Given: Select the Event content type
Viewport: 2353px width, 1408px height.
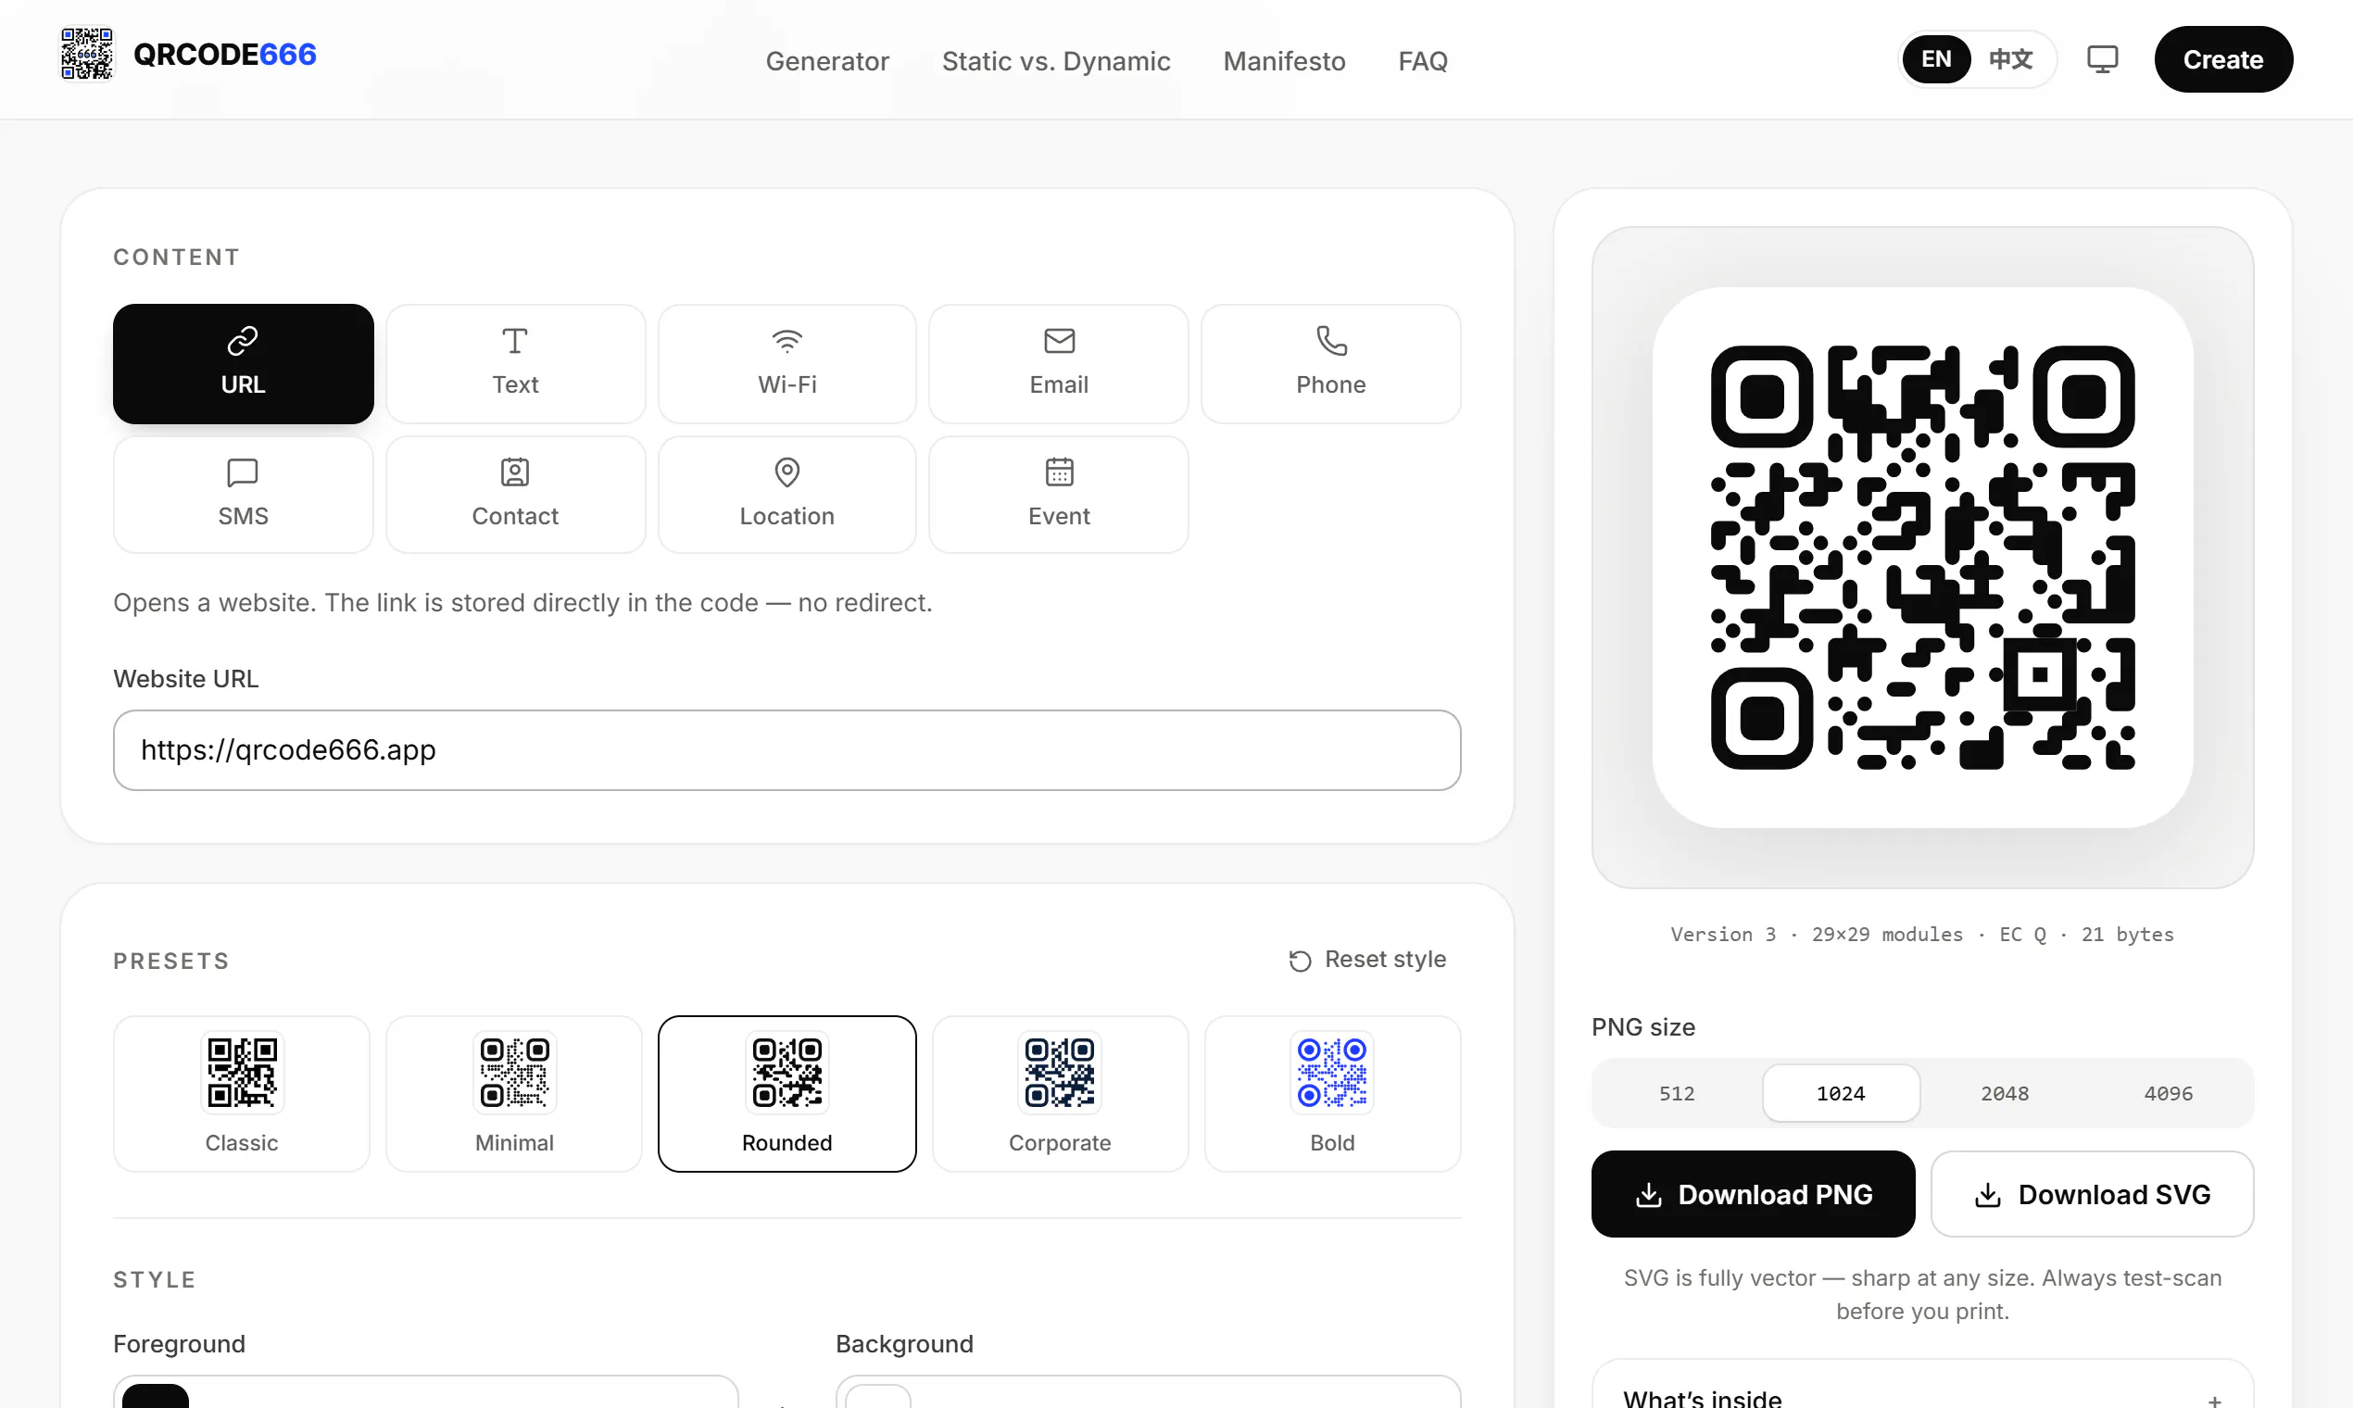Looking at the screenshot, I should pos(1059,495).
